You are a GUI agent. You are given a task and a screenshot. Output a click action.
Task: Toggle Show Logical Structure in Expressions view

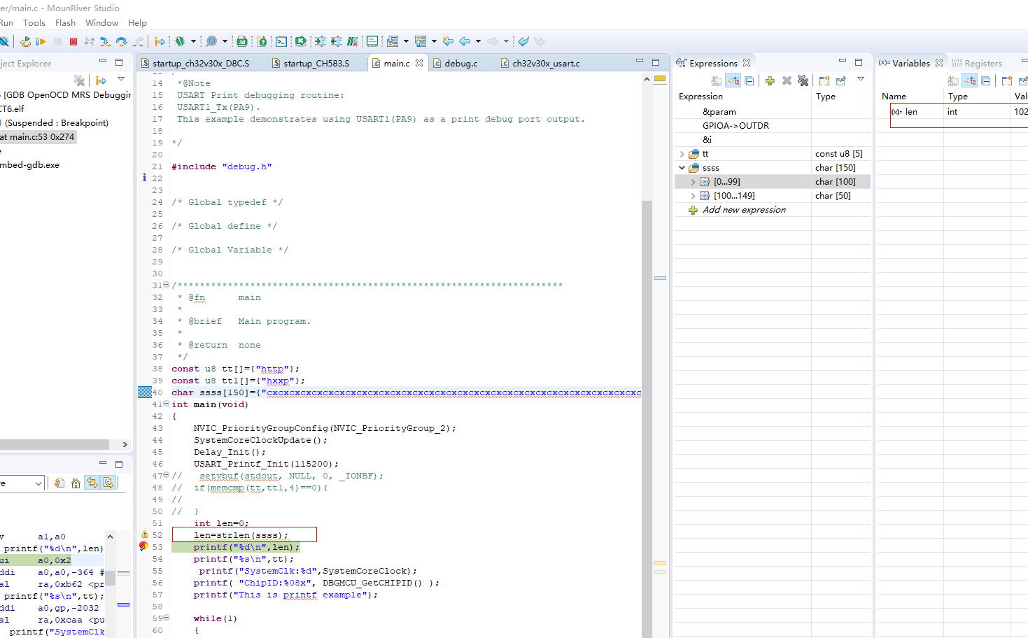click(x=733, y=81)
